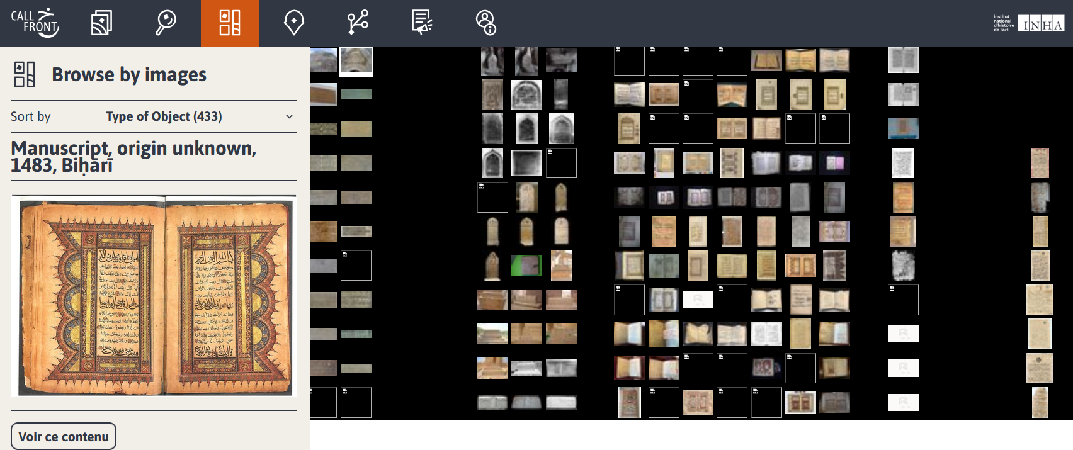Open the user information icon
Image resolution: width=1073 pixels, height=450 pixels.
tap(486, 23)
